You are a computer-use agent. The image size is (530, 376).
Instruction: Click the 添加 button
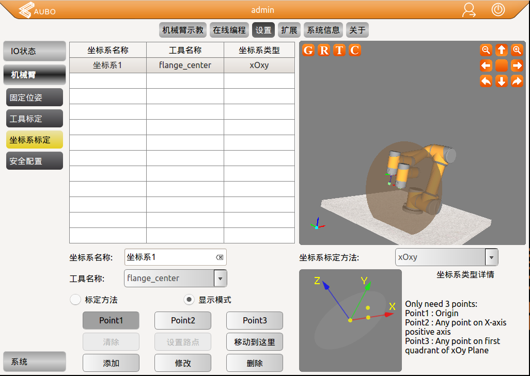point(111,363)
